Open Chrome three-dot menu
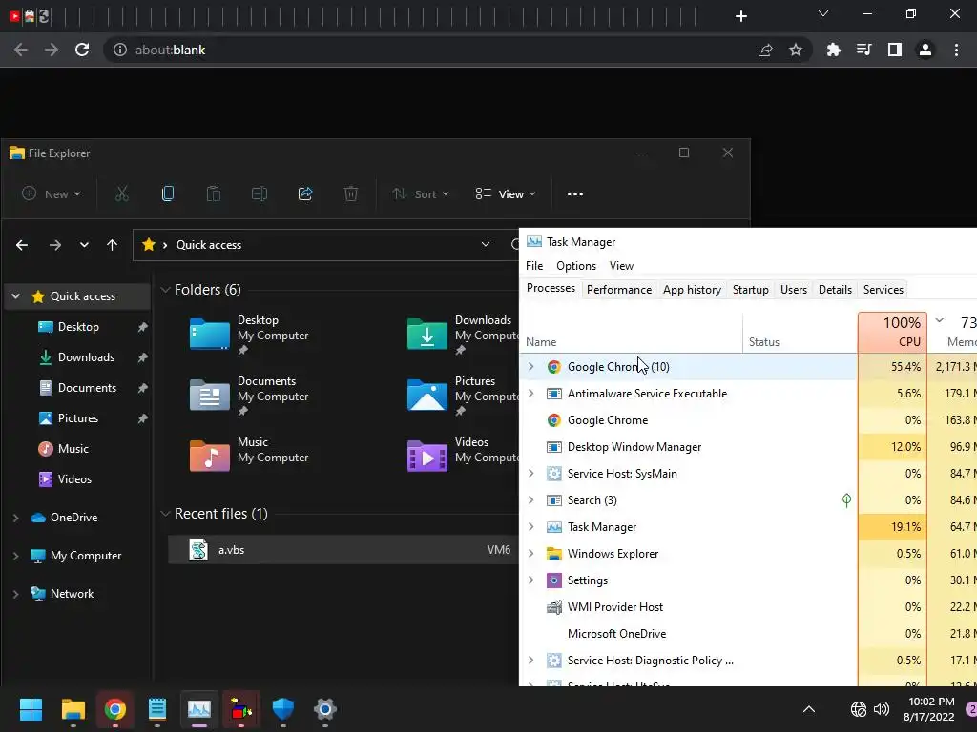This screenshot has height=732, width=977. (956, 50)
